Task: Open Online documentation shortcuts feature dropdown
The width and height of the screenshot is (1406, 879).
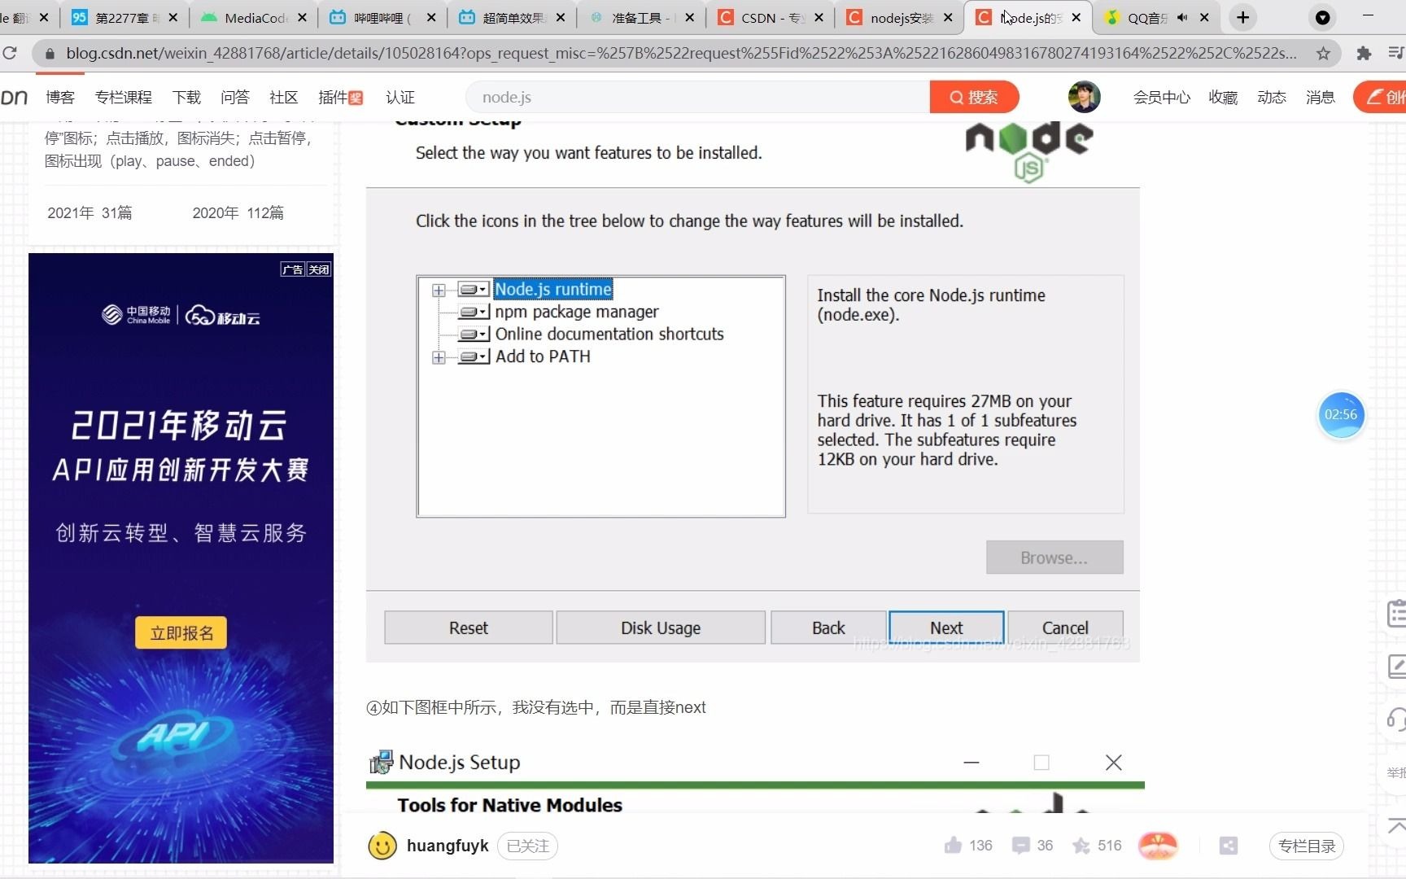Action: coord(473,335)
